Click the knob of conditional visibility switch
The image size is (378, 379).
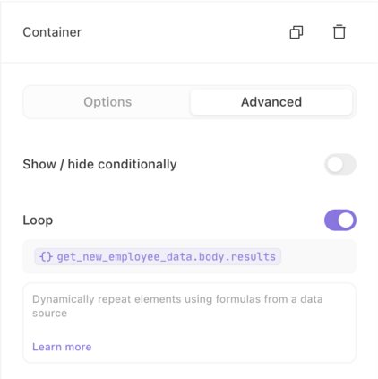tap(334, 164)
